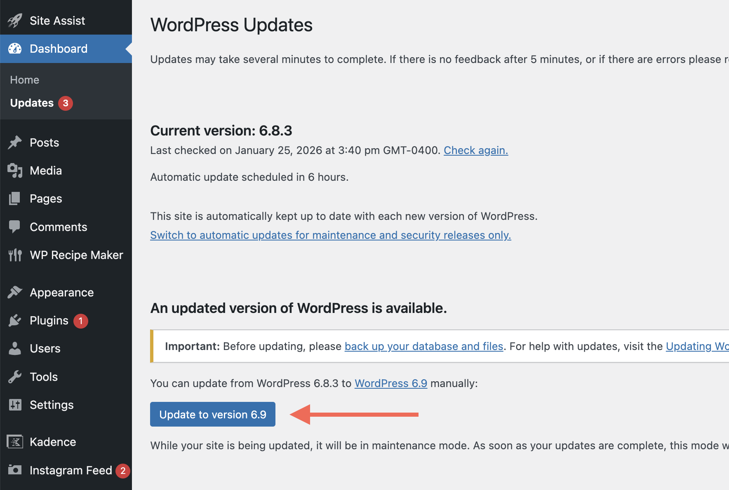Click the red 1 badge beside Plugins
The height and width of the screenshot is (490, 729).
pyautogui.click(x=81, y=321)
